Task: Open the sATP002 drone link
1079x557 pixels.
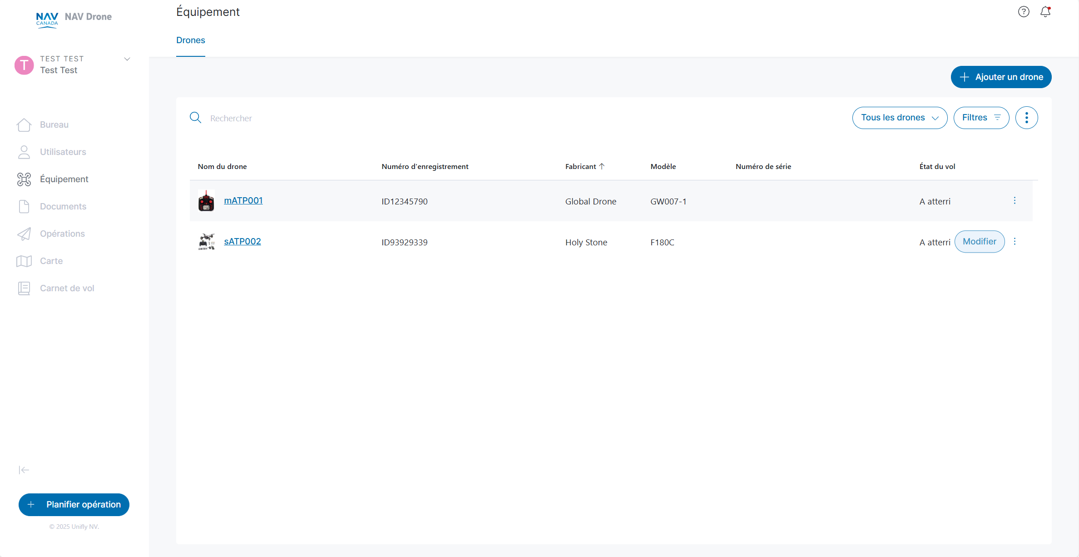Action: click(x=243, y=241)
